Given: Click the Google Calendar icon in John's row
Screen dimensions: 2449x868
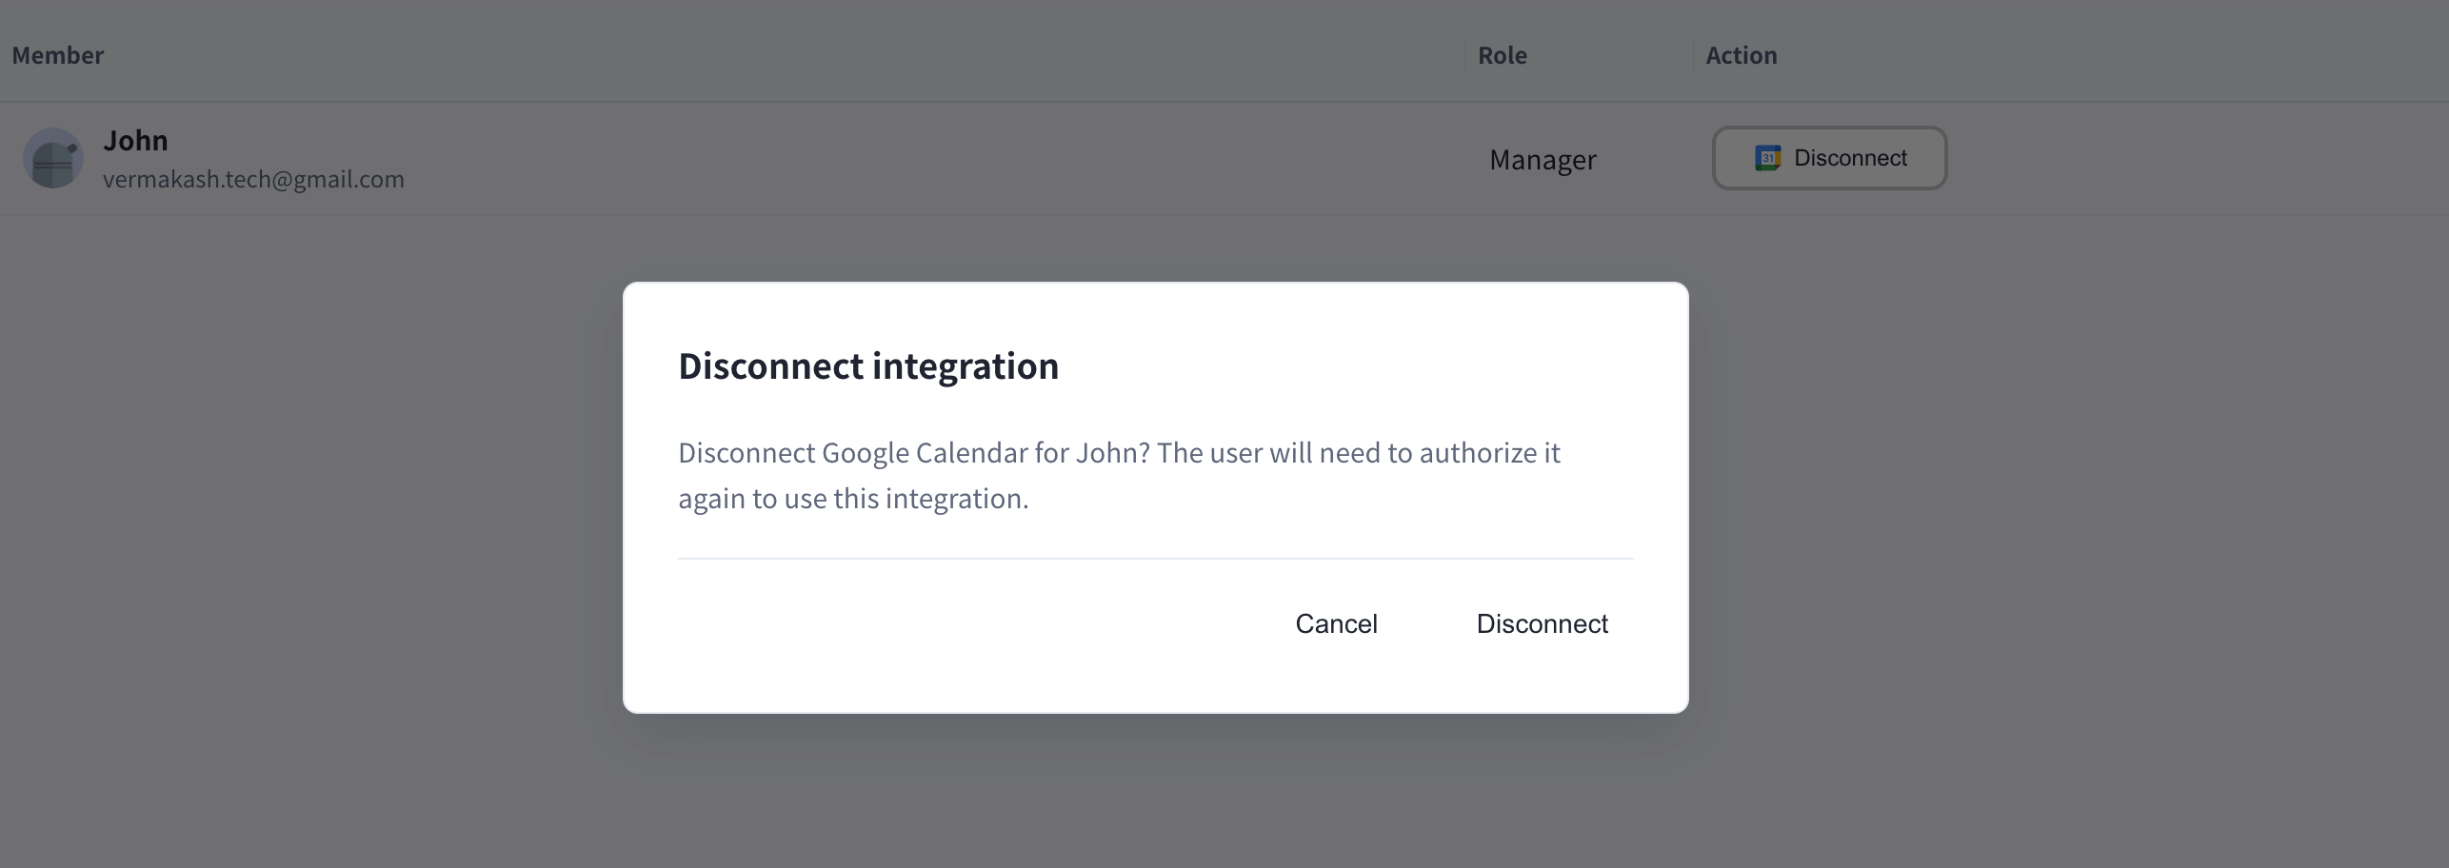Looking at the screenshot, I should (1767, 158).
